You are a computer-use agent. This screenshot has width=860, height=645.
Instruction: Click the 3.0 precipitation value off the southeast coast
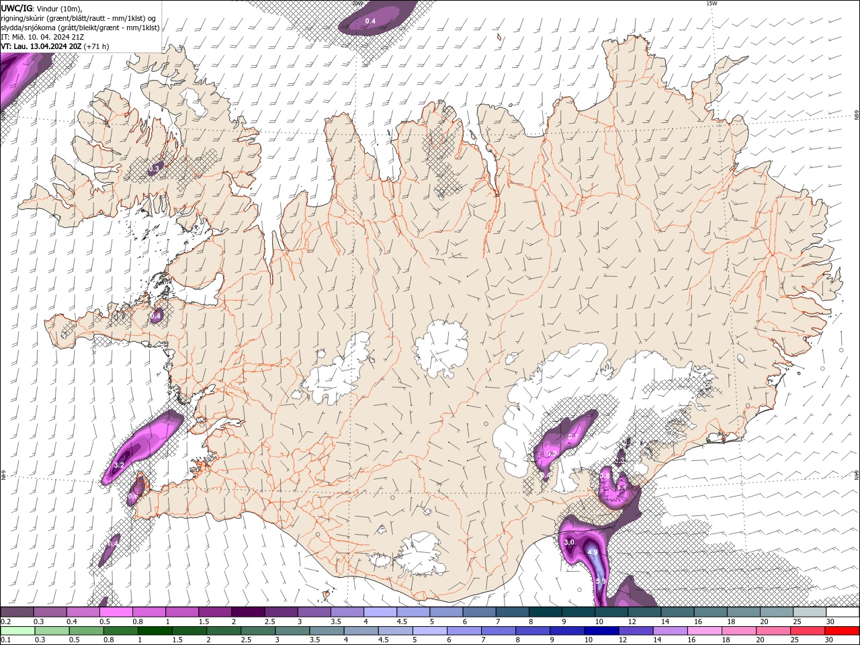pos(569,542)
